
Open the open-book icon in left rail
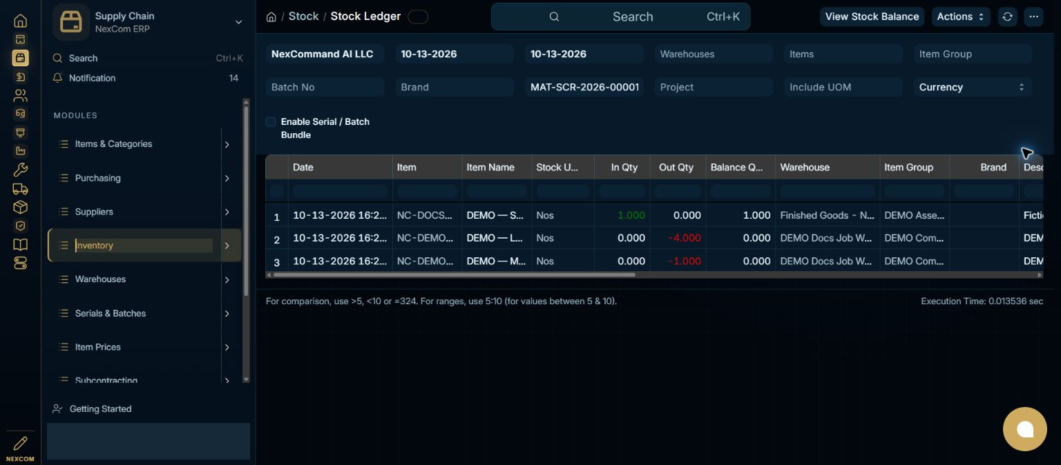pos(20,244)
